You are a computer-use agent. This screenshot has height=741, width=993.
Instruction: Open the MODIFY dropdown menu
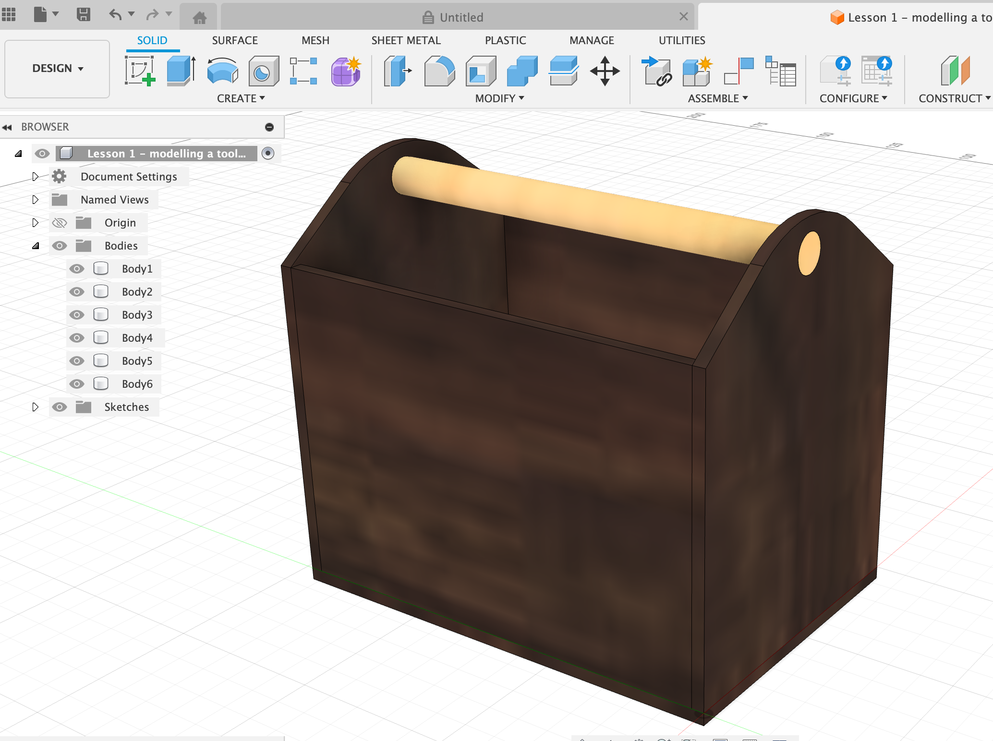click(499, 98)
